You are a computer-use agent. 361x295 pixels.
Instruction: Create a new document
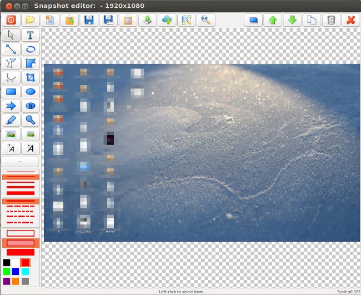50,20
